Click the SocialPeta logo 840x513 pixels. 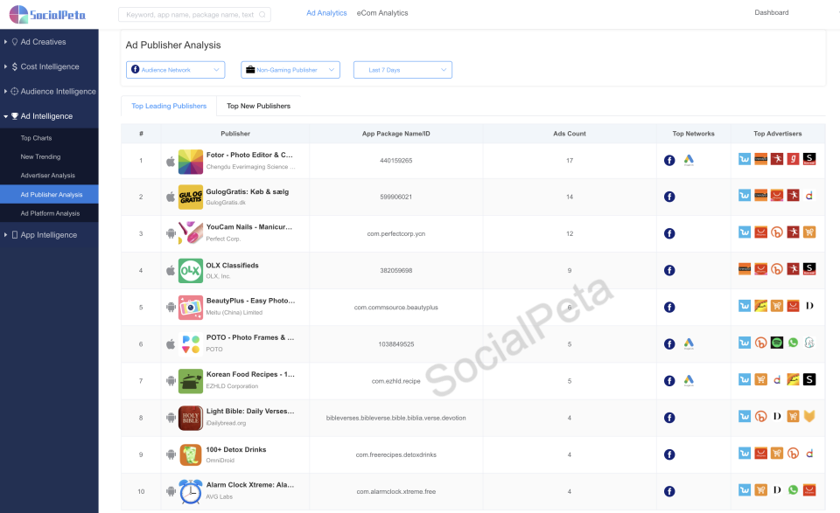click(x=47, y=15)
